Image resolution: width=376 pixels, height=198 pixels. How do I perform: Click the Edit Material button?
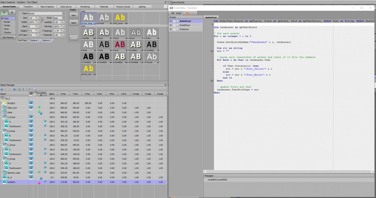tap(8, 37)
